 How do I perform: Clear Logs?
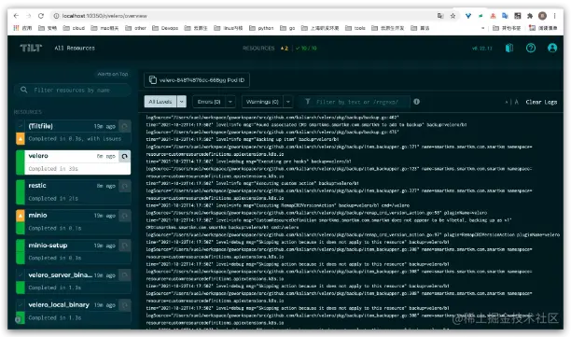pyautogui.click(x=541, y=102)
